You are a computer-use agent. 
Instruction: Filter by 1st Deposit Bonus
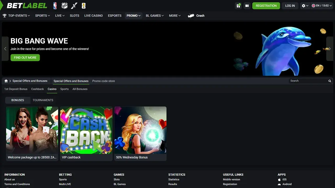16,89
